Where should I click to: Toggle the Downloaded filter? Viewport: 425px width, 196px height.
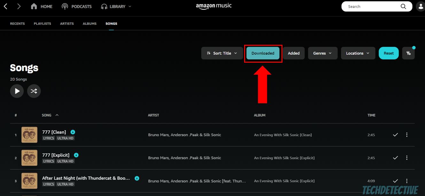click(263, 53)
